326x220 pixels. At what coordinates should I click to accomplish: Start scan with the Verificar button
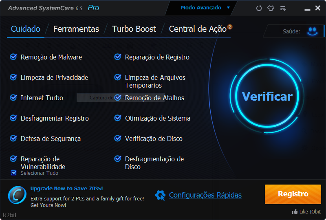pos(267,96)
